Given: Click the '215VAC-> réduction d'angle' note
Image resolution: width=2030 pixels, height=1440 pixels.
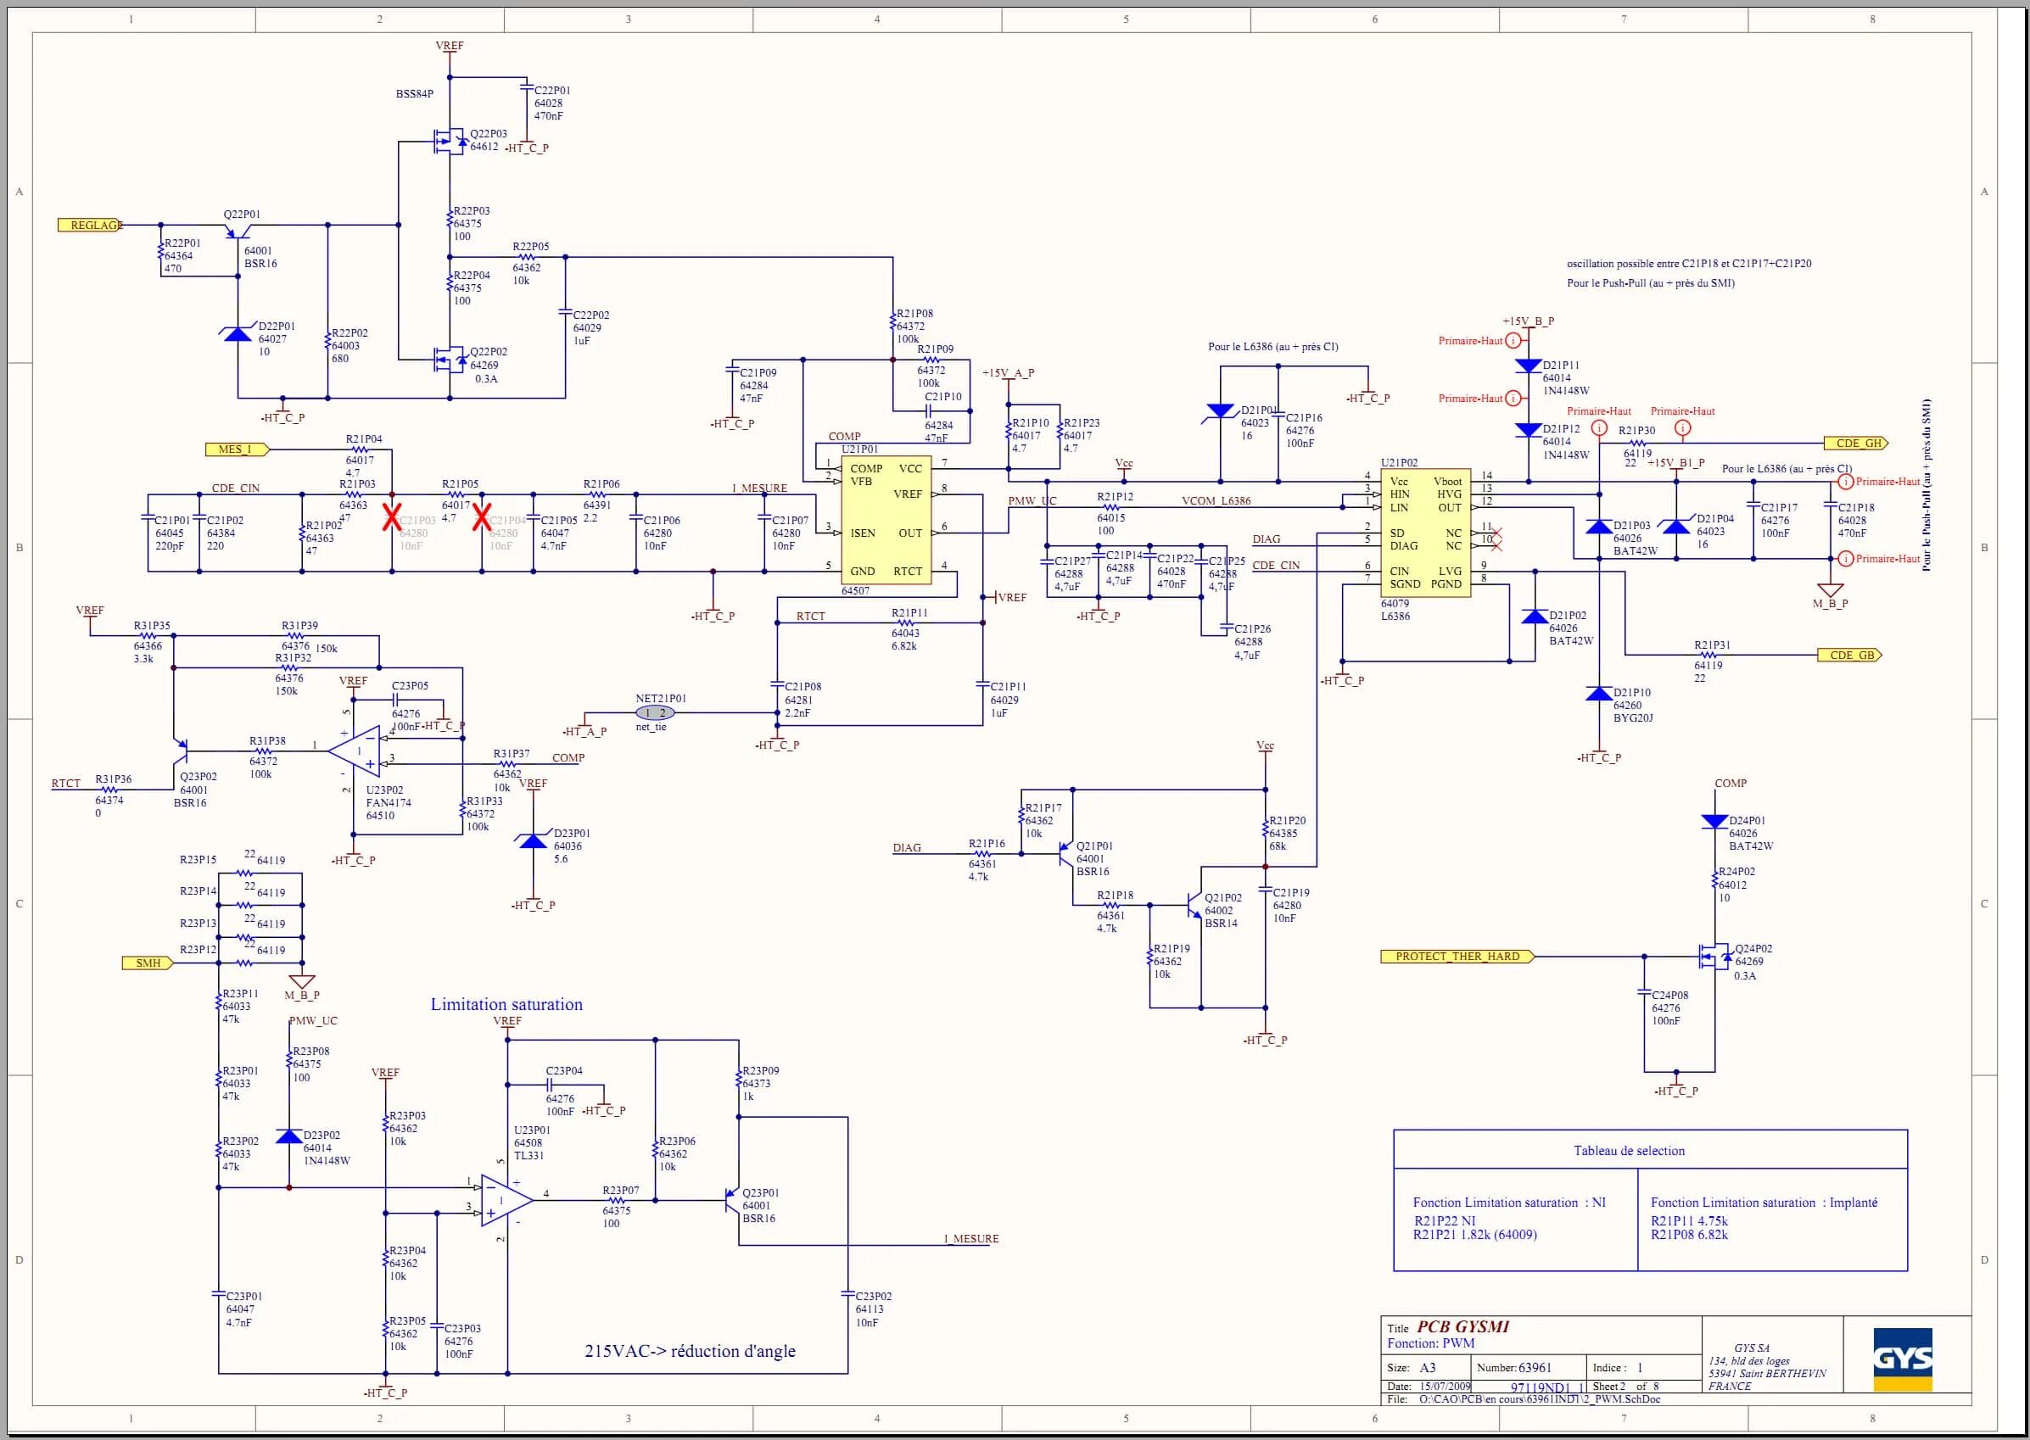Looking at the screenshot, I should pos(690,1351).
